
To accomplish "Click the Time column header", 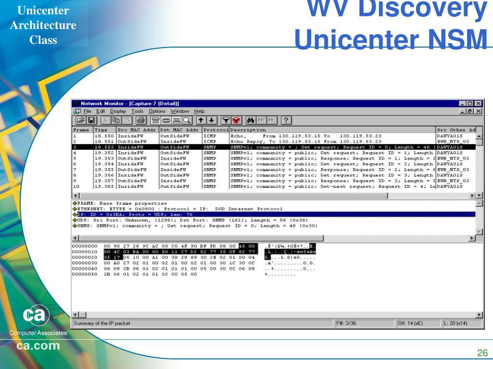I will [x=104, y=130].
